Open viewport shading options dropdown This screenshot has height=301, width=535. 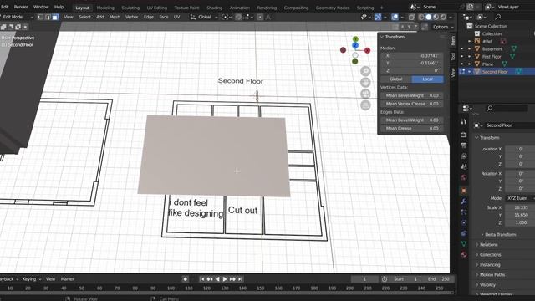451,17
